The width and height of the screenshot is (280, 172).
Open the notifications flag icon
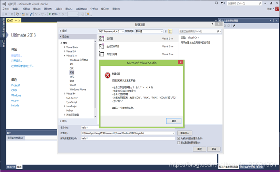(x=222, y=3)
